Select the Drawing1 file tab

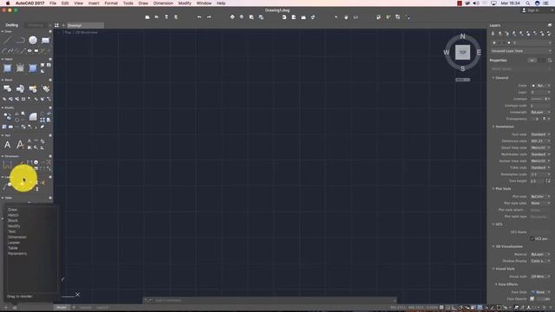click(85, 25)
